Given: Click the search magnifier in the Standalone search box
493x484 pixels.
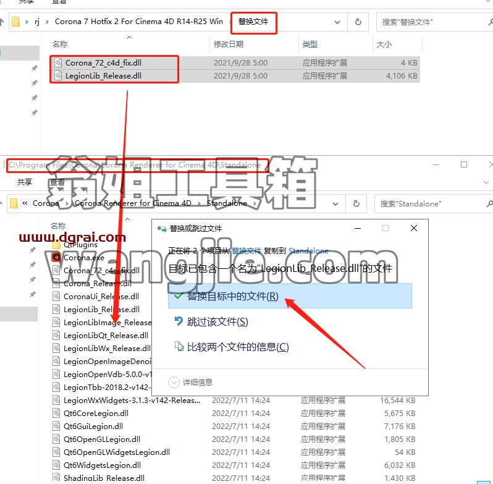Looking at the screenshot, I should 489,204.
